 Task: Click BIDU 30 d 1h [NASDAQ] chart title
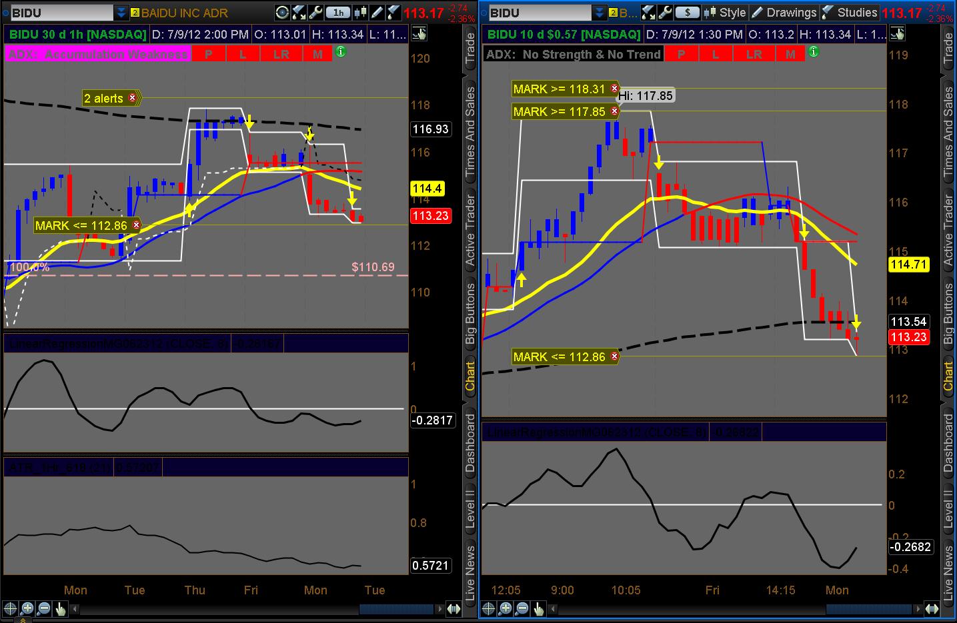(x=77, y=34)
